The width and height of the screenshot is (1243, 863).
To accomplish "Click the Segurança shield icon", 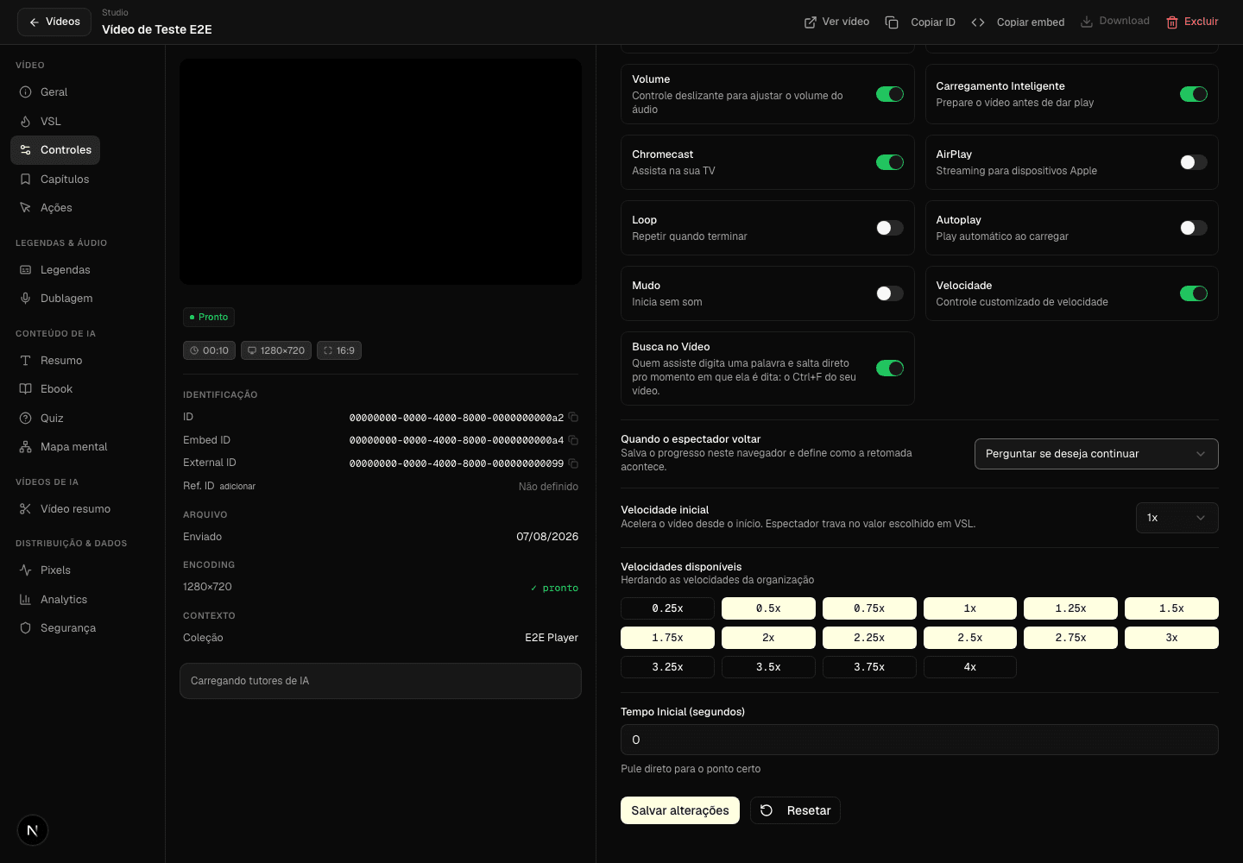I will [26, 628].
